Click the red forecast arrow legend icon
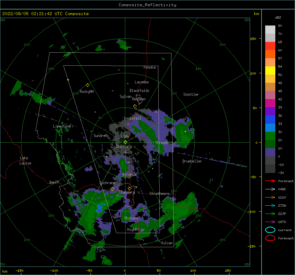Screen dimensions: 295x275 tap(270, 181)
